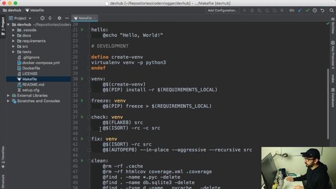Expand the tests folder

point(14,52)
